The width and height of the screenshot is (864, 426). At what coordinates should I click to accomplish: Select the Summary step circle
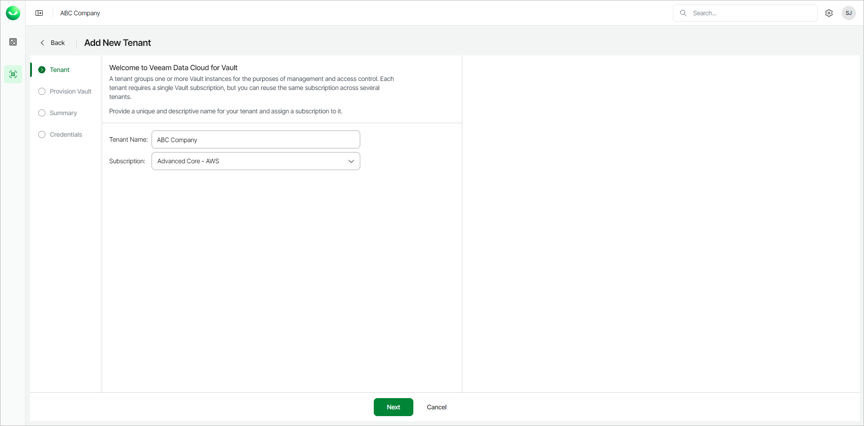(x=42, y=113)
